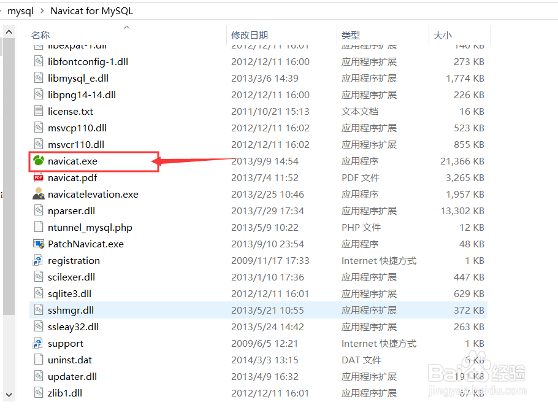Expand the breadcrumb chevron after mysql

[x=42, y=11]
